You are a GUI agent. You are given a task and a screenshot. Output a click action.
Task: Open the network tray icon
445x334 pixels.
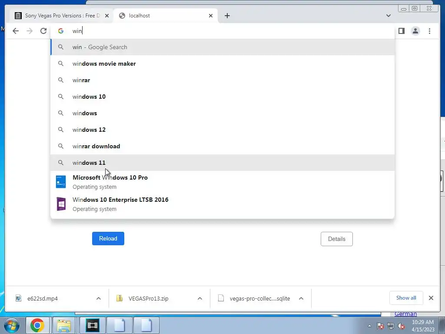391,326
